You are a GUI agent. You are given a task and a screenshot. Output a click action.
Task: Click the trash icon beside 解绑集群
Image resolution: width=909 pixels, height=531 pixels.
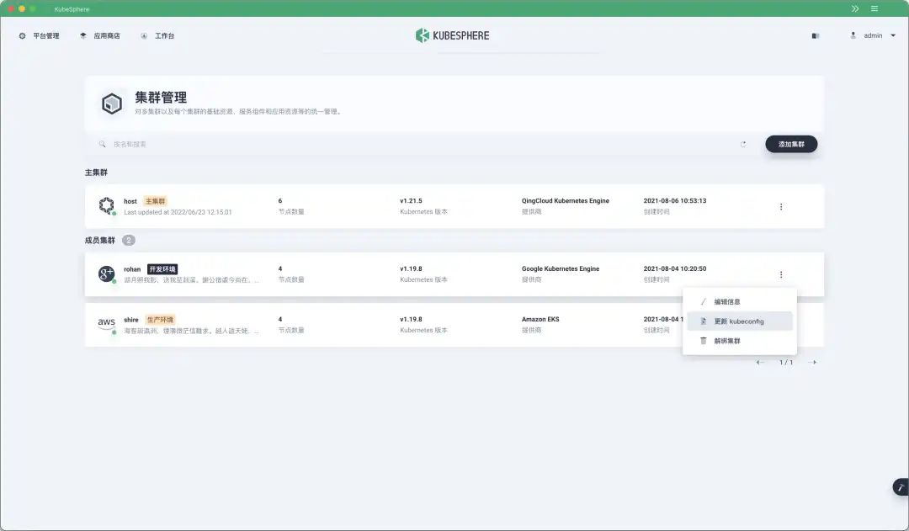pyautogui.click(x=703, y=341)
